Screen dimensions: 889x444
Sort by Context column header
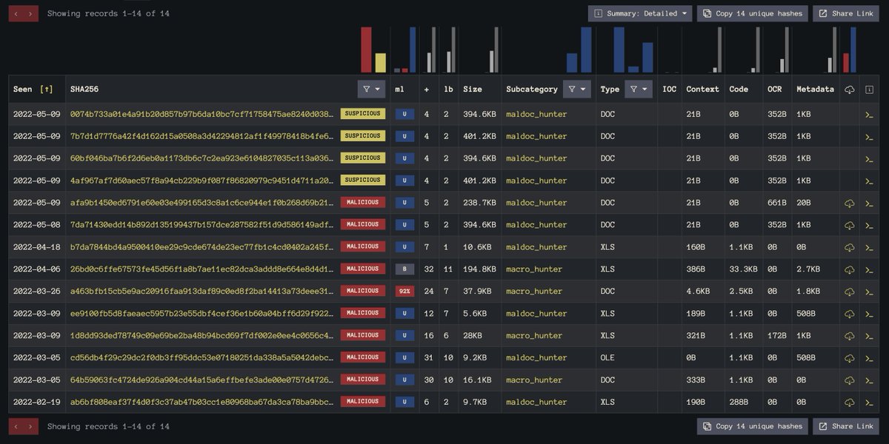702,90
